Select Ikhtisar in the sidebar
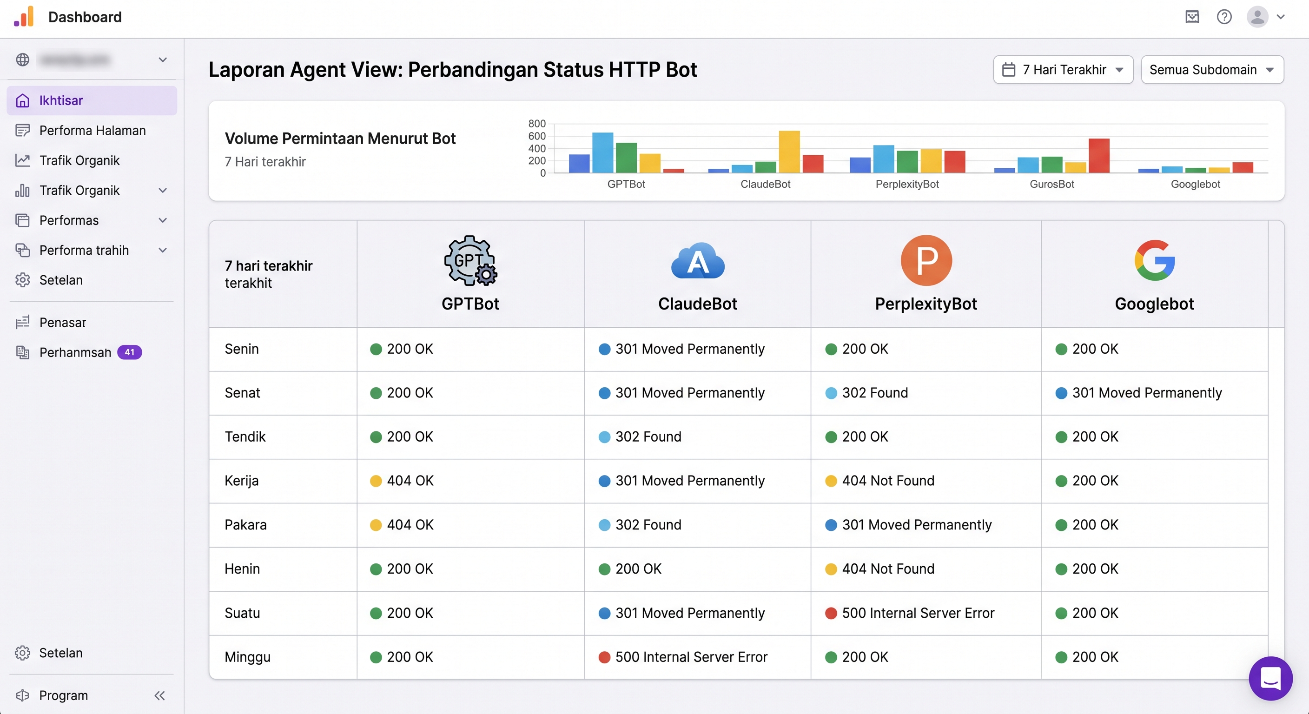Screen dimensions: 1309x714 (x=92, y=100)
